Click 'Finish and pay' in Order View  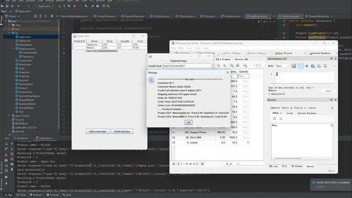pyautogui.click(x=122, y=131)
